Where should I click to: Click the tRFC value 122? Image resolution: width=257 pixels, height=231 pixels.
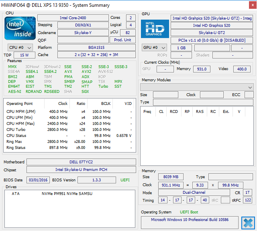pyautogui.click(x=248, y=200)
